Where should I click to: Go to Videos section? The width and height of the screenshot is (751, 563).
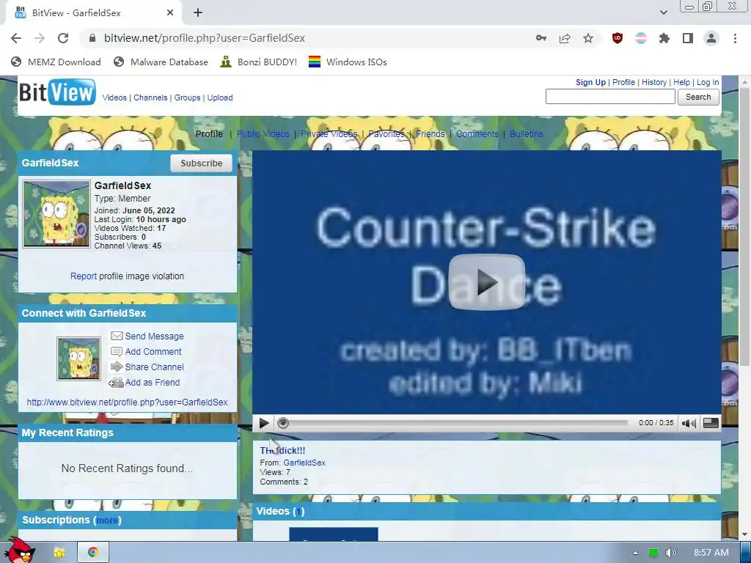tap(114, 97)
